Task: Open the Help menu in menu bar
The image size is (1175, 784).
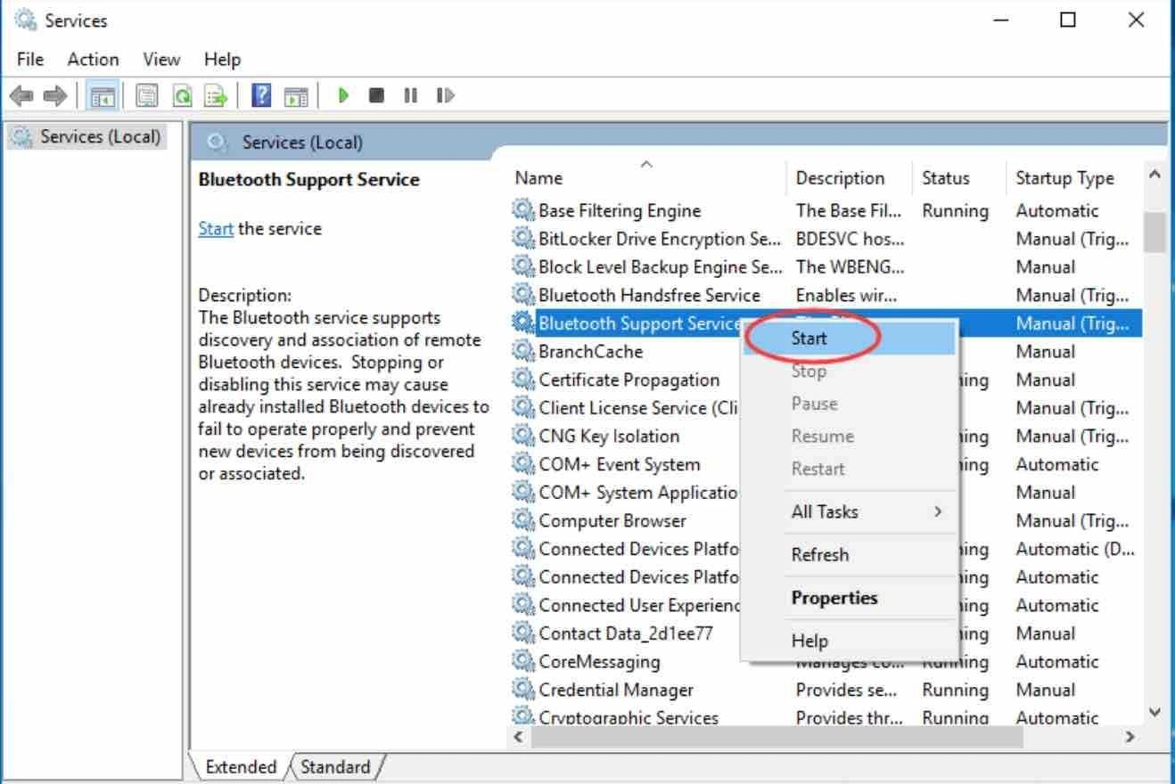Action: (x=222, y=60)
